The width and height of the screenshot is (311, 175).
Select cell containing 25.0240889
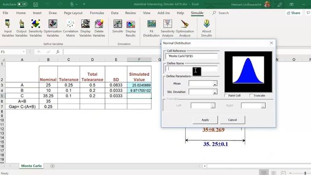pyautogui.click(x=139, y=85)
